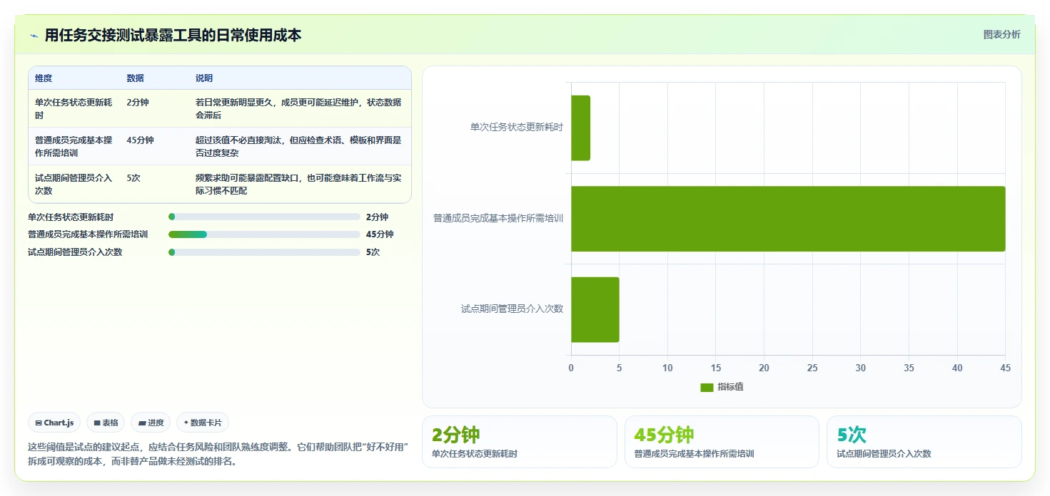Click the 5次 value beside the progress bar
1050x496 pixels.
373,252
